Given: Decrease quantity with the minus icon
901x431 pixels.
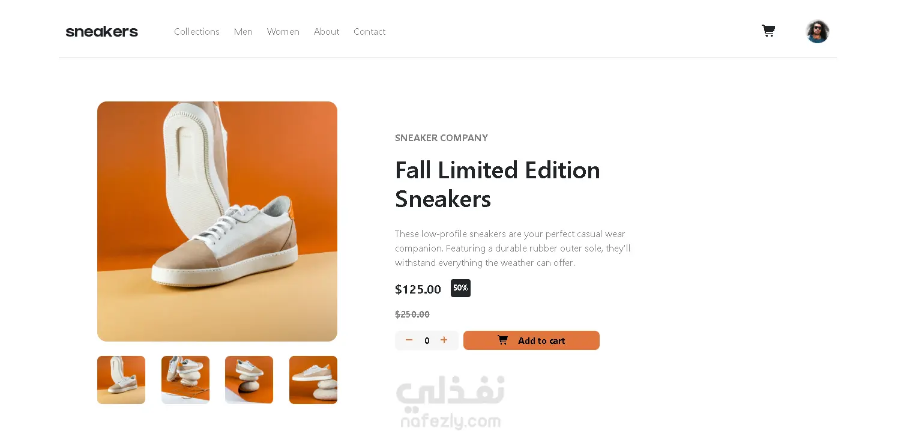Looking at the screenshot, I should [x=409, y=340].
